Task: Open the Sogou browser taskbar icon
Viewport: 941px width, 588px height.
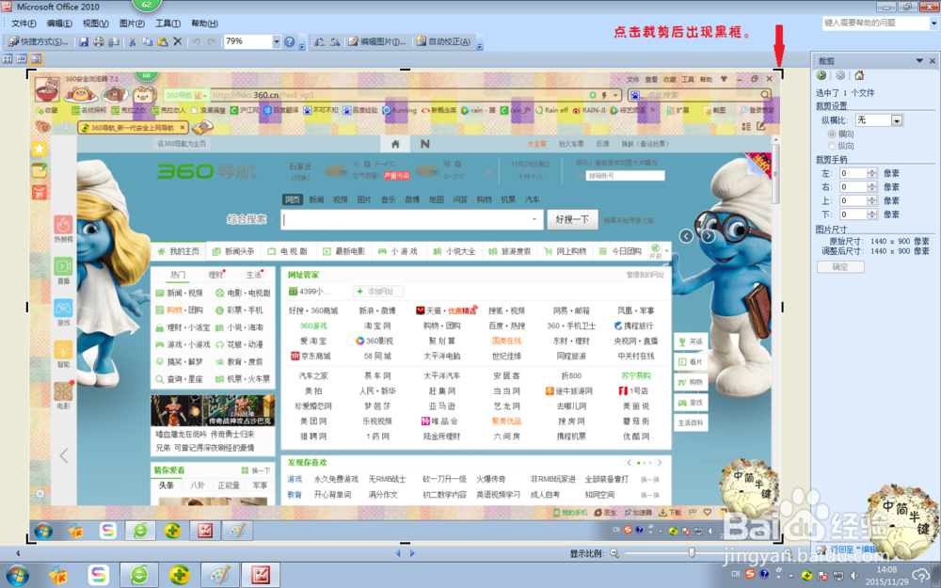Action: (x=99, y=575)
